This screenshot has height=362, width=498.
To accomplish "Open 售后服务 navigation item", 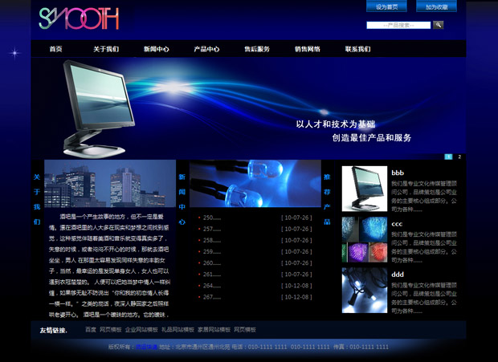I will pyautogui.click(x=257, y=49).
